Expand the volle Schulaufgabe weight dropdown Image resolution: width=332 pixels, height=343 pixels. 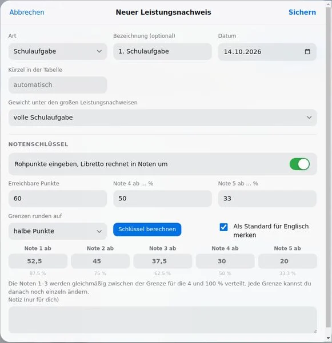click(162, 118)
